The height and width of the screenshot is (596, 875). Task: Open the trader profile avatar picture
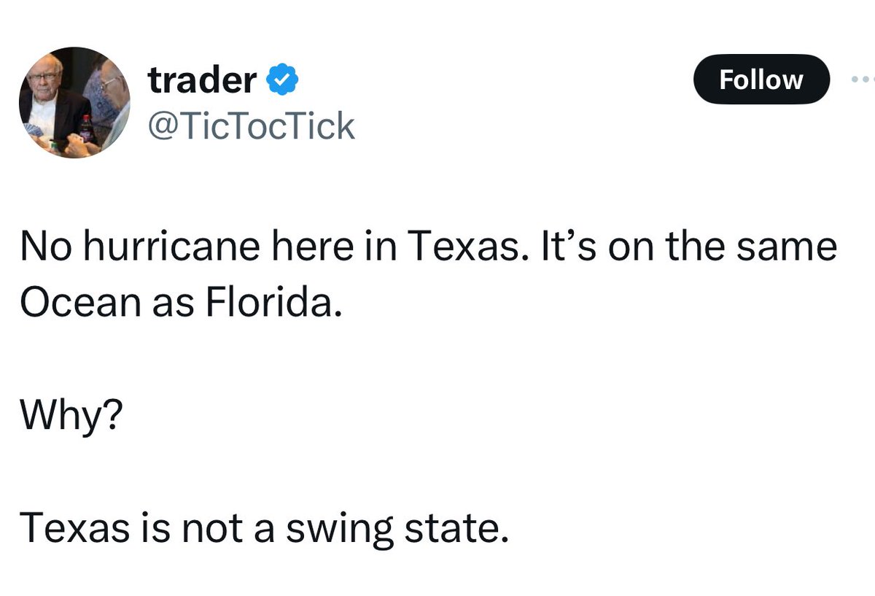[74, 103]
